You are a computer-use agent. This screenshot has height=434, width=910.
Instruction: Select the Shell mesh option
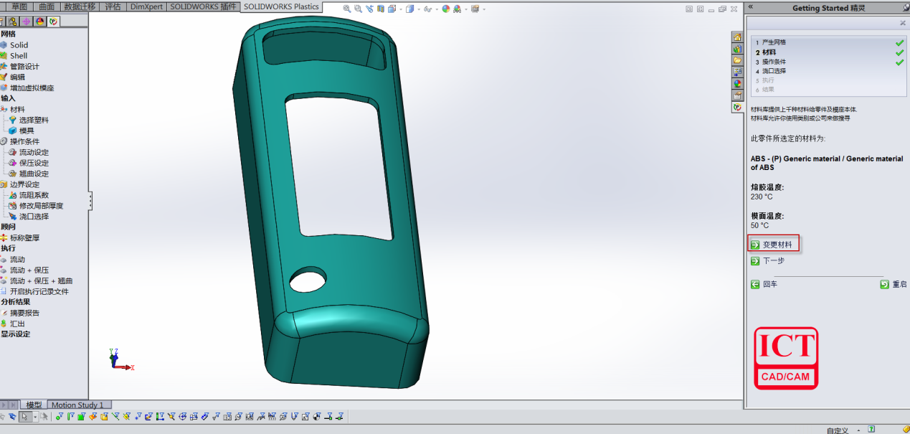(18, 55)
